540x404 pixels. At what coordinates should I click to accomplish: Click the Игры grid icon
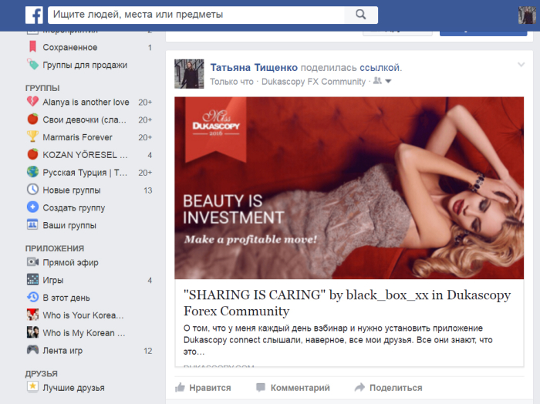(32, 279)
